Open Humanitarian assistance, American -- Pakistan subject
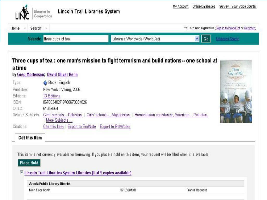This screenshot has height=200, width=267. [x=171, y=115]
